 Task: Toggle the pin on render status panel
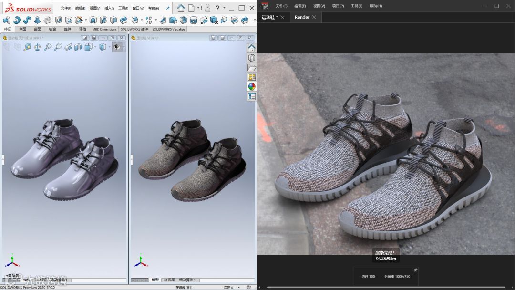[x=415, y=270]
